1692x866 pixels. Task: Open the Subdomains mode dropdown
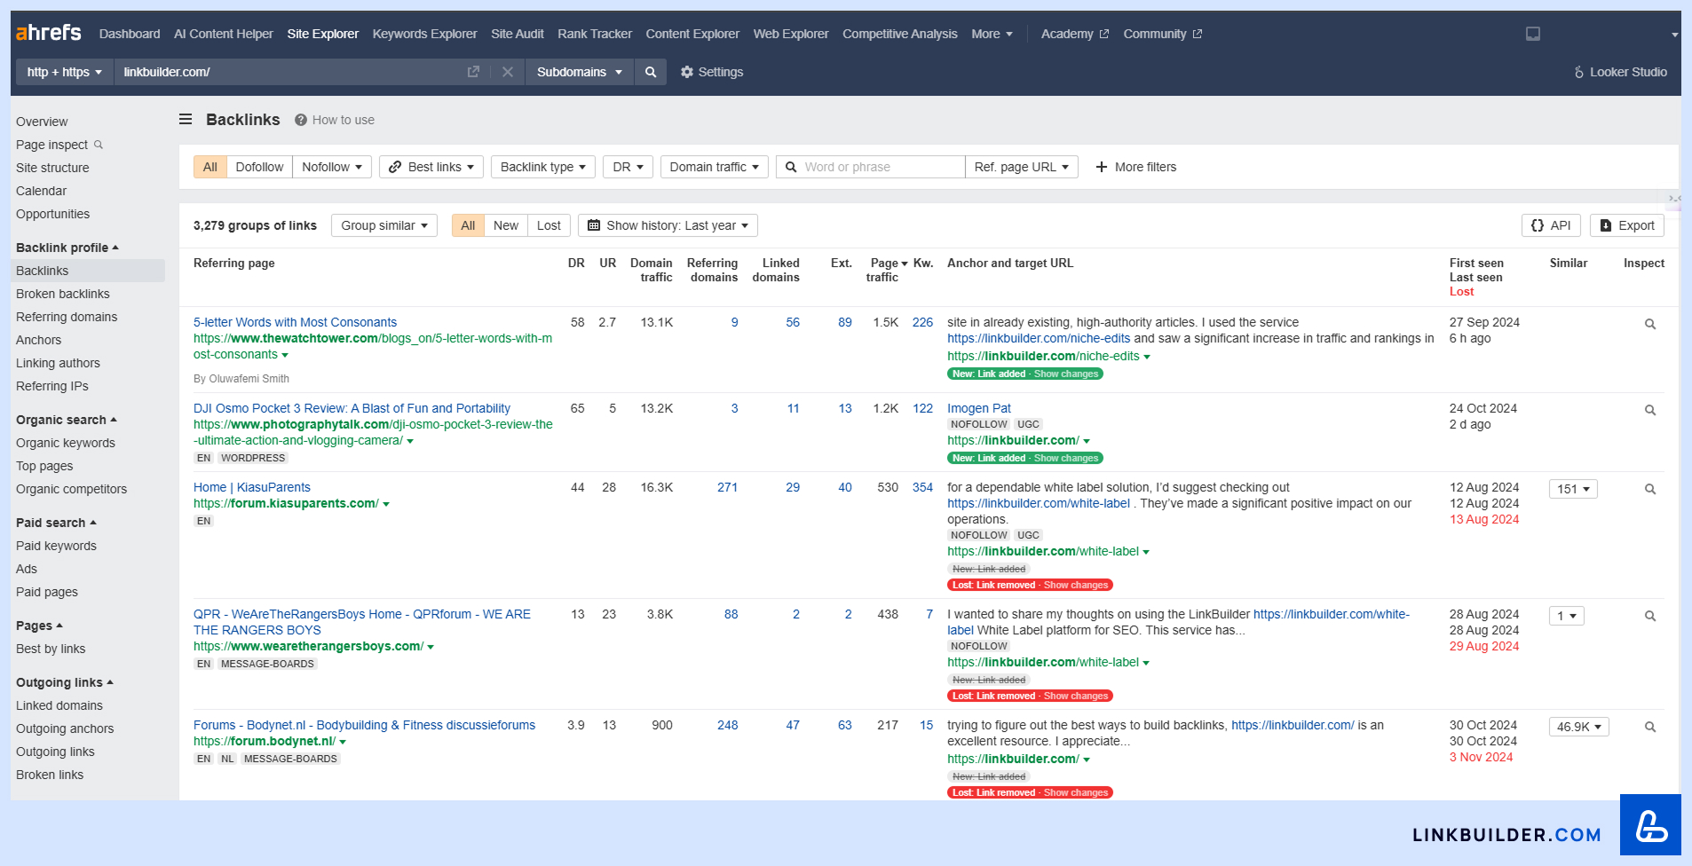580,72
